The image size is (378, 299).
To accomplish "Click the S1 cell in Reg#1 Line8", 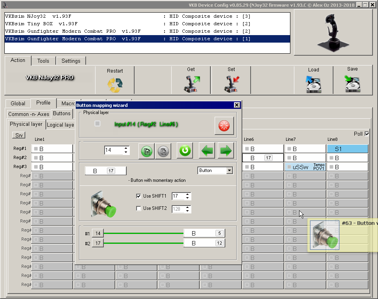I will click(348, 149).
